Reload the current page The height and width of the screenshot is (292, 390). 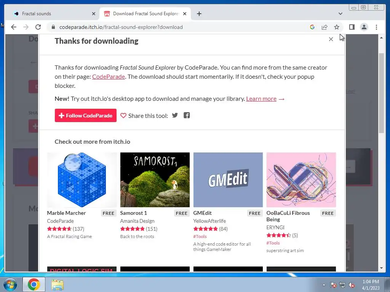point(38,27)
